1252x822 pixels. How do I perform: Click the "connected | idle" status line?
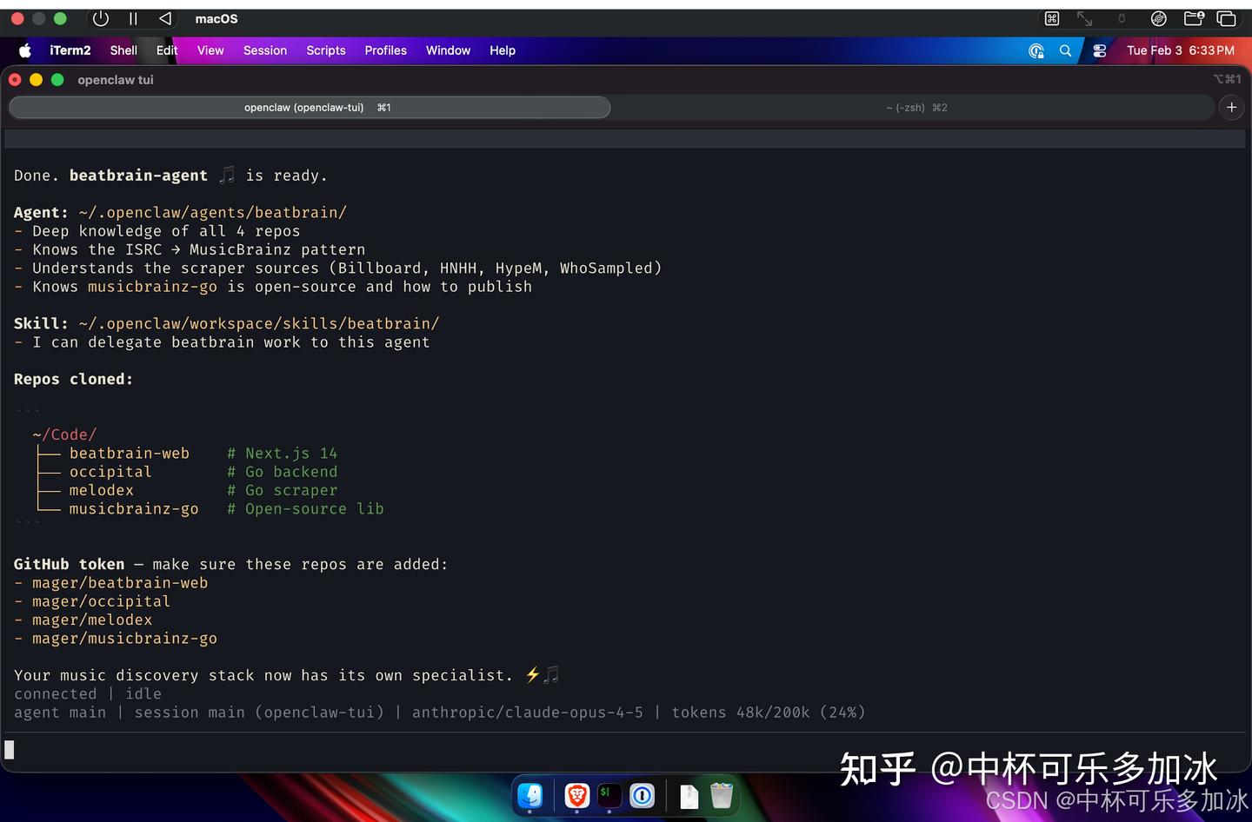pos(88,693)
